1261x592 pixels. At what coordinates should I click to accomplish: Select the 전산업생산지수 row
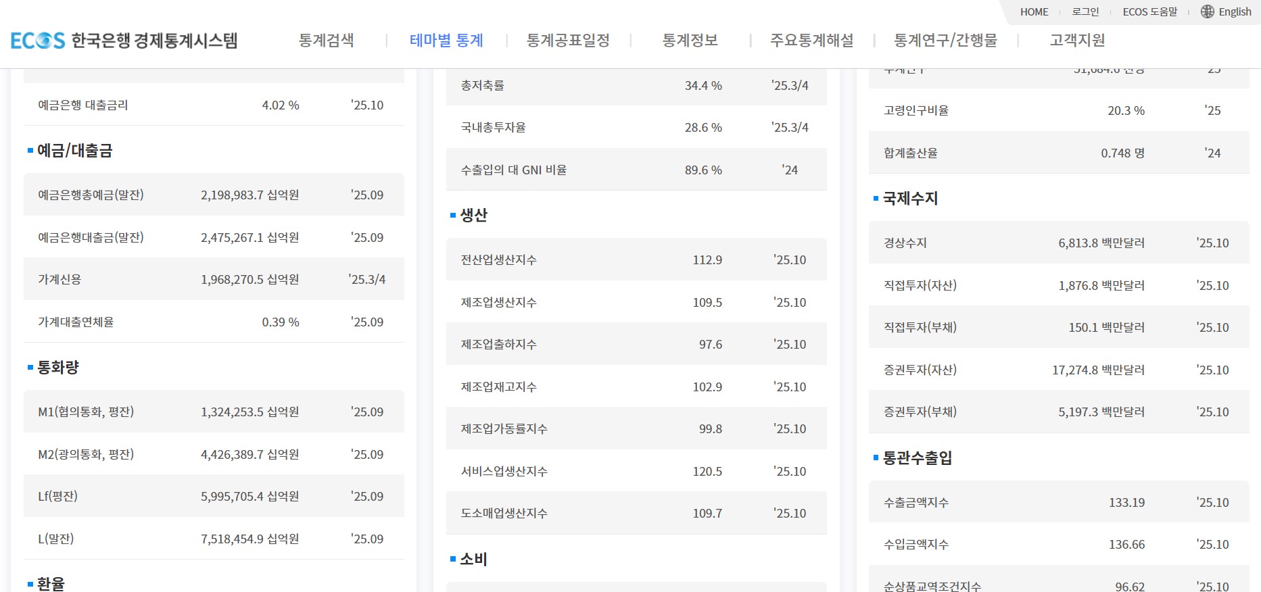[636, 260]
